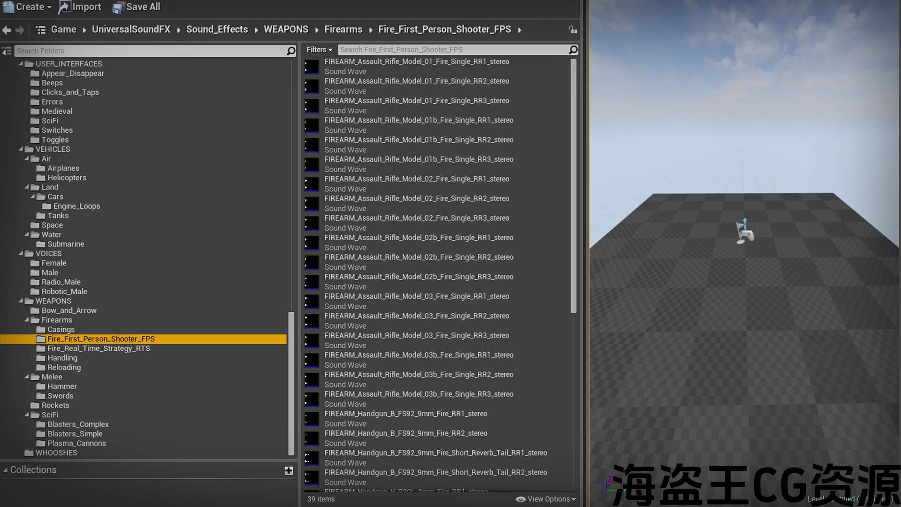The width and height of the screenshot is (901, 507).
Task: Click the add collection plus icon
Action: click(x=289, y=470)
